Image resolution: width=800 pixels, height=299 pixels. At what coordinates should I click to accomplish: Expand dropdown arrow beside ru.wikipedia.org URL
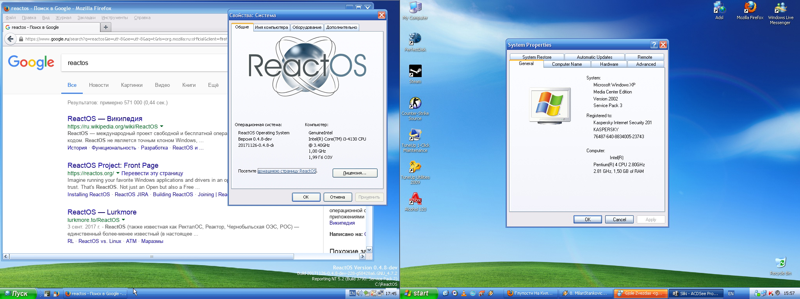click(x=162, y=127)
